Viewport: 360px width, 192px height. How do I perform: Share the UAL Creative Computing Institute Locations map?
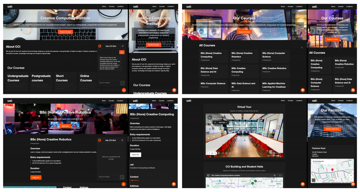275,175
